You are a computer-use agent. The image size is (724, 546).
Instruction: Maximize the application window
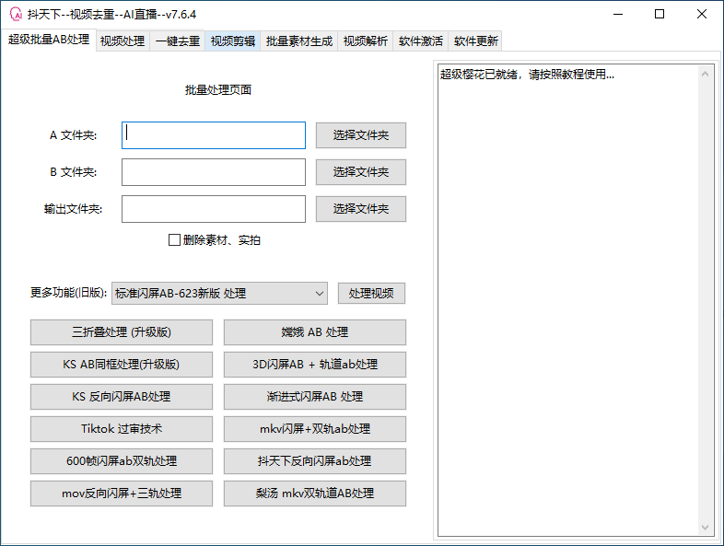pyautogui.click(x=660, y=15)
